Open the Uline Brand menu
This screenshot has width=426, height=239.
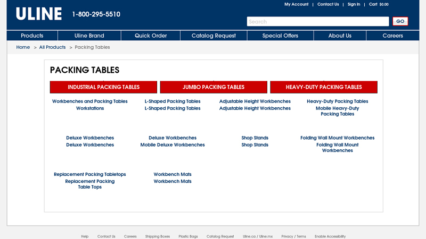(x=89, y=36)
